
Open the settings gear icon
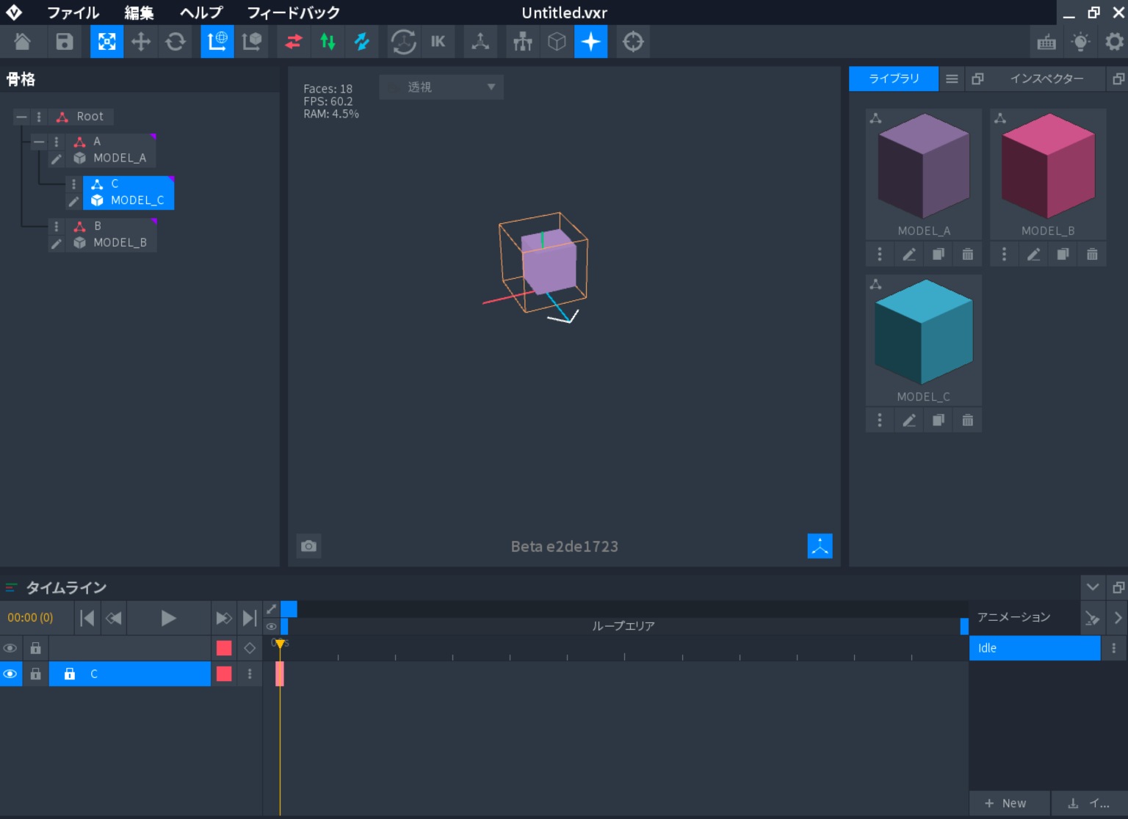[x=1114, y=42]
